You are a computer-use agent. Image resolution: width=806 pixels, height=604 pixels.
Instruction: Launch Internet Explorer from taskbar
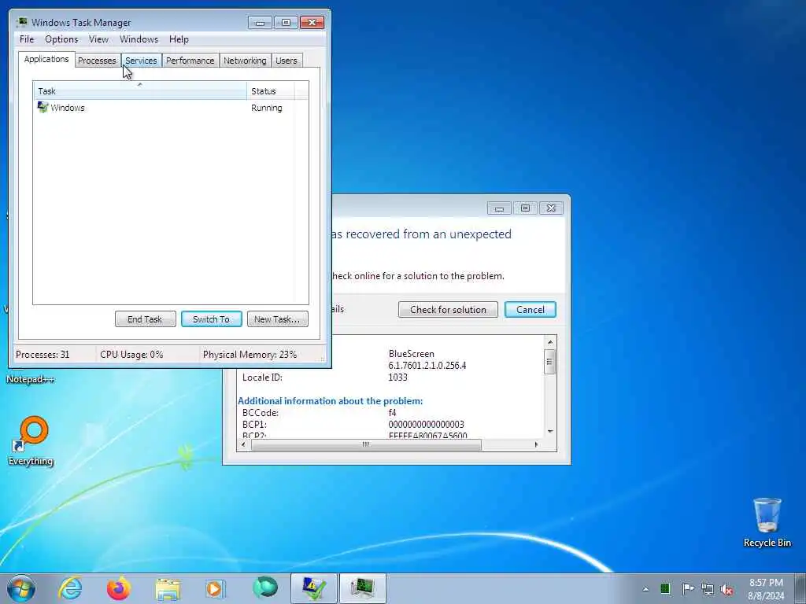[70, 588]
